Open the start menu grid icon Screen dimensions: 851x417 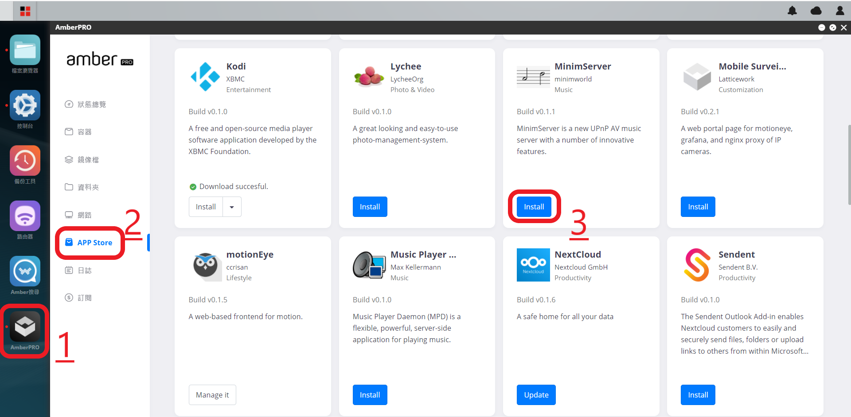[25, 11]
